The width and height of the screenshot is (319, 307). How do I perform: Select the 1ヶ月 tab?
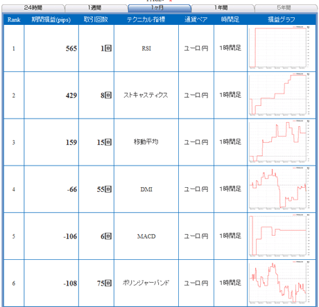pyautogui.click(x=159, y=8)
